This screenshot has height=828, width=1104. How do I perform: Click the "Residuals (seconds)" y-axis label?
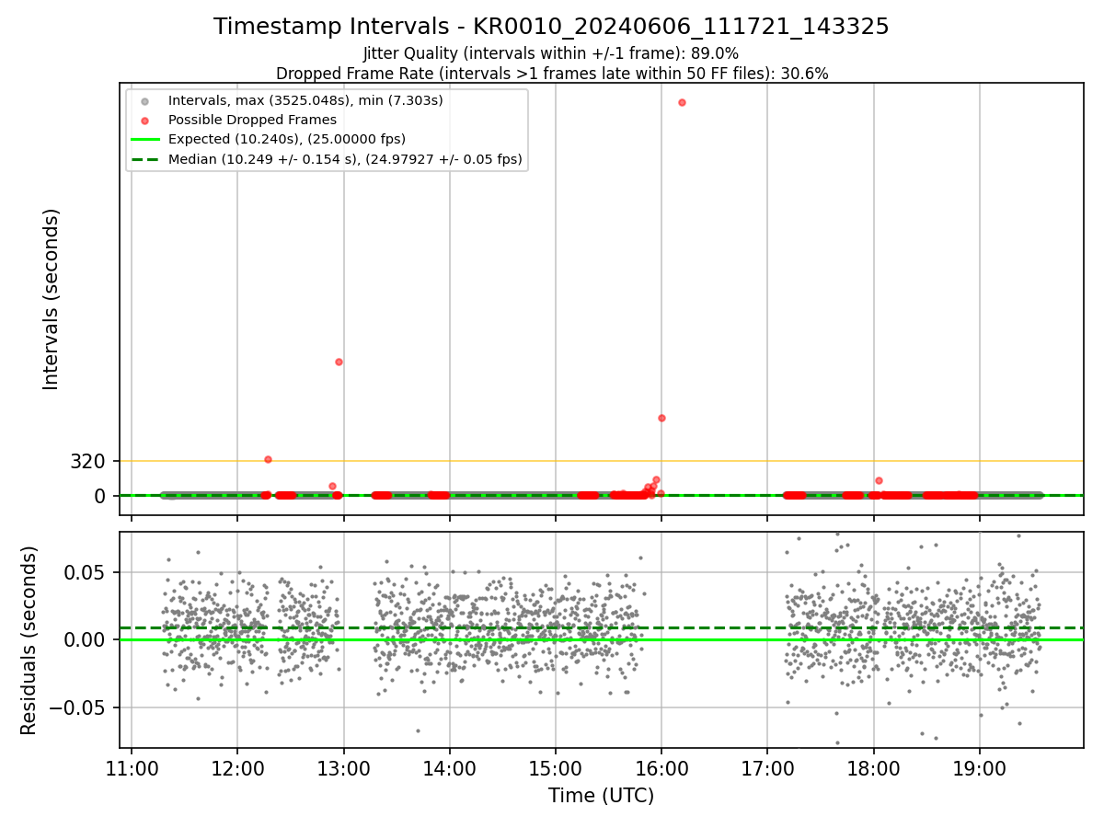[x=29, y=640]
